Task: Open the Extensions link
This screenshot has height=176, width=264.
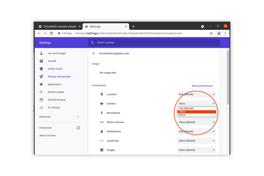Action: click(46, 128)
